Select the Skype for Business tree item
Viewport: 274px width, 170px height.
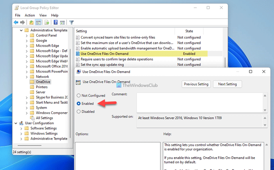[52, 97]
